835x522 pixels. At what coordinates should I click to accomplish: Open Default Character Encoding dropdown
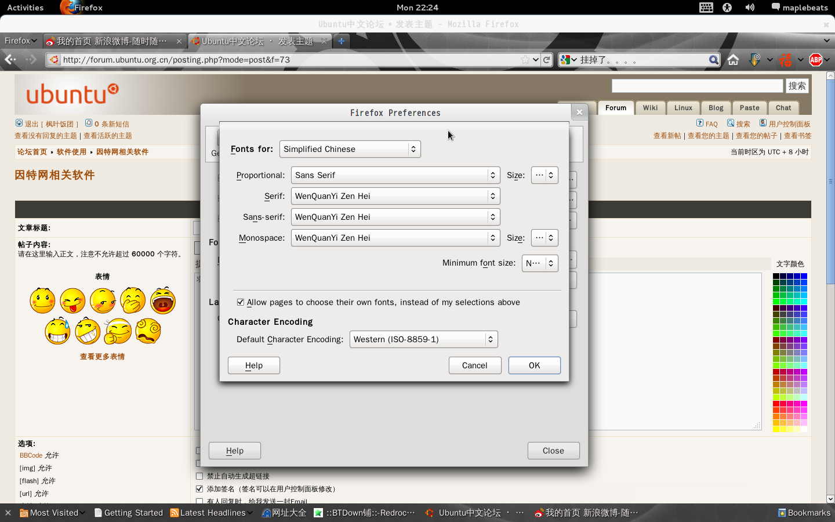pos(423,339)
